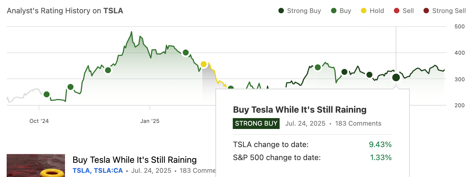474x177 pixels.
Task: Click the Buy marker on the 400 gridline
Action: point(186,53)
